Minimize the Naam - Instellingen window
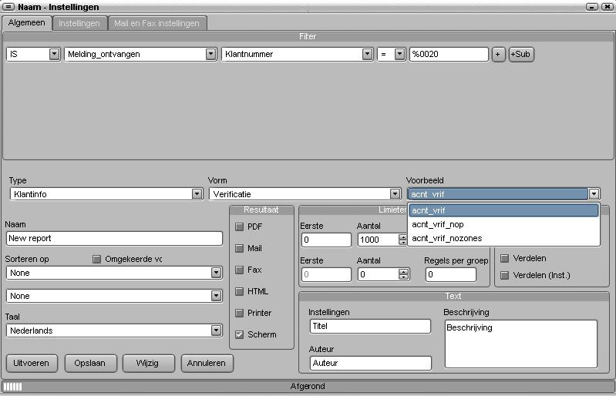This screenshot has height=396, width=616. click(x=592, y=7)
